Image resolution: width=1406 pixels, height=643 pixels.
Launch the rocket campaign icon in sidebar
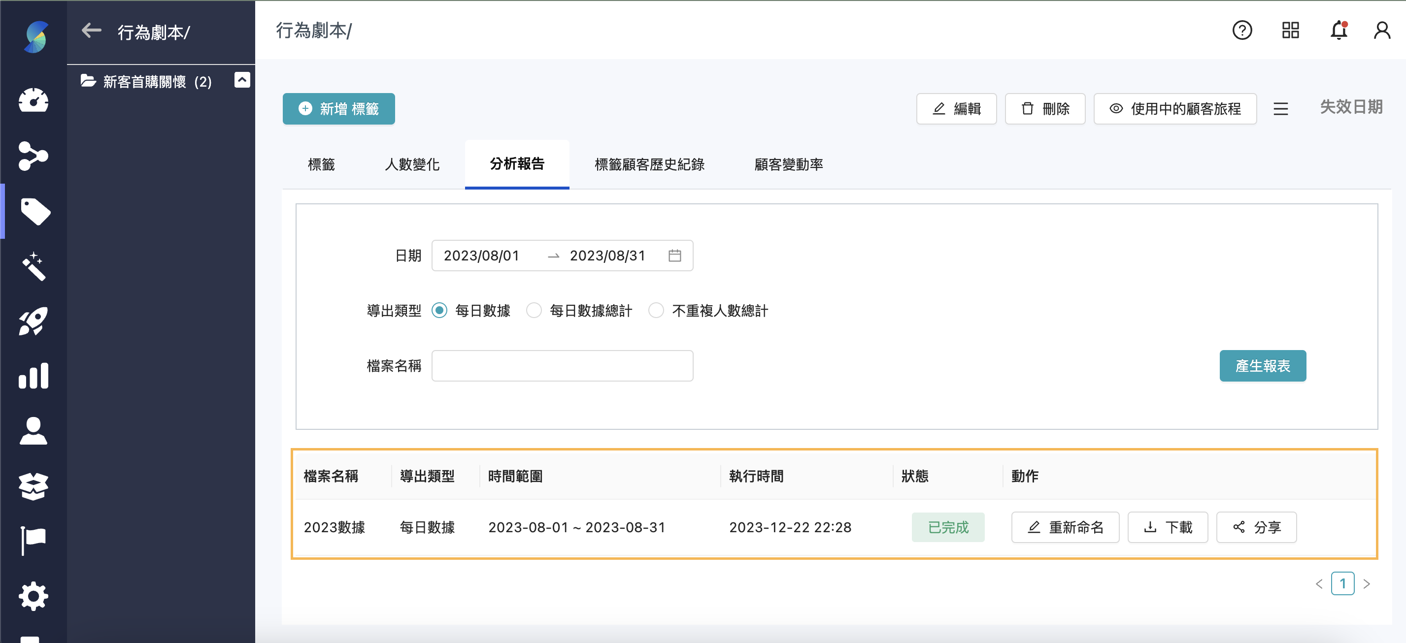(x=33, y=321)
